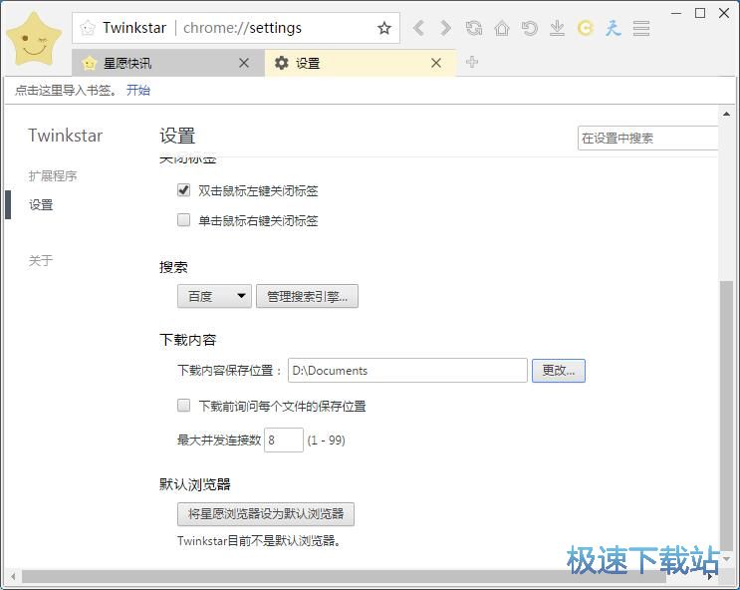Image resolution: width=740 pixels, height=590 pixels.
Task: Click the undo closed tab icon
Action: point(530,28)
